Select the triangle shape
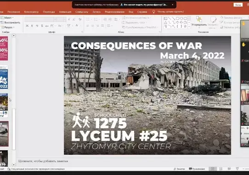The image size is (249, 175). (165, 23)
